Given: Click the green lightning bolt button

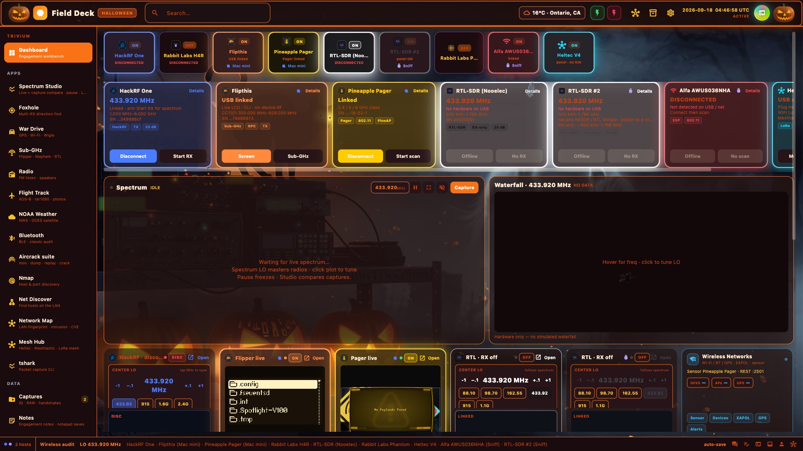Looking at the screenshot, I should click(x=597, y=13).
